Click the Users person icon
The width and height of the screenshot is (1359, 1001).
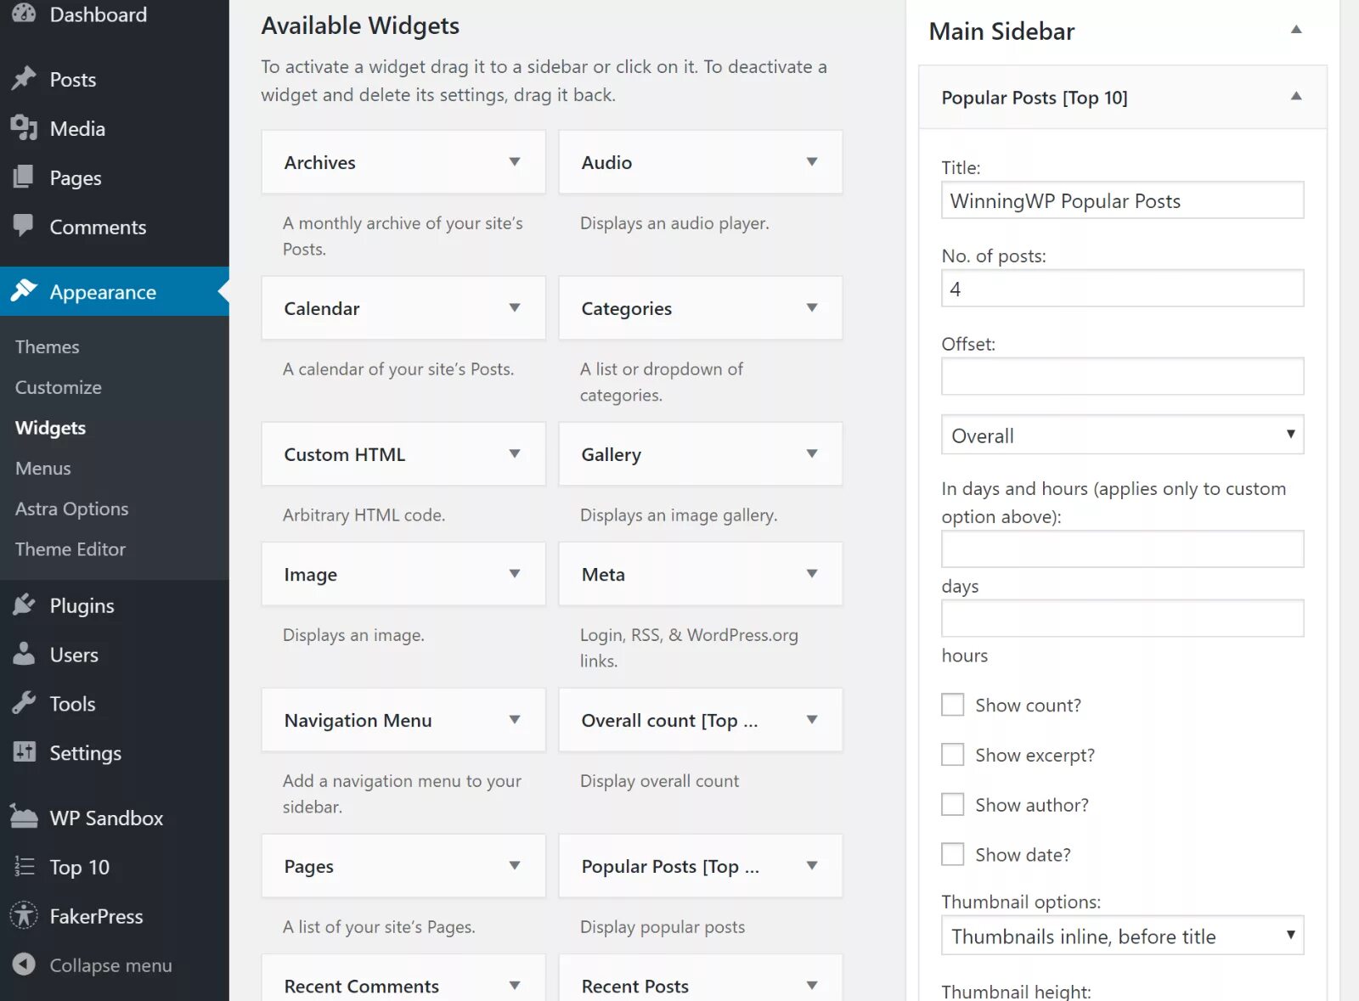[x=24, y=654]
